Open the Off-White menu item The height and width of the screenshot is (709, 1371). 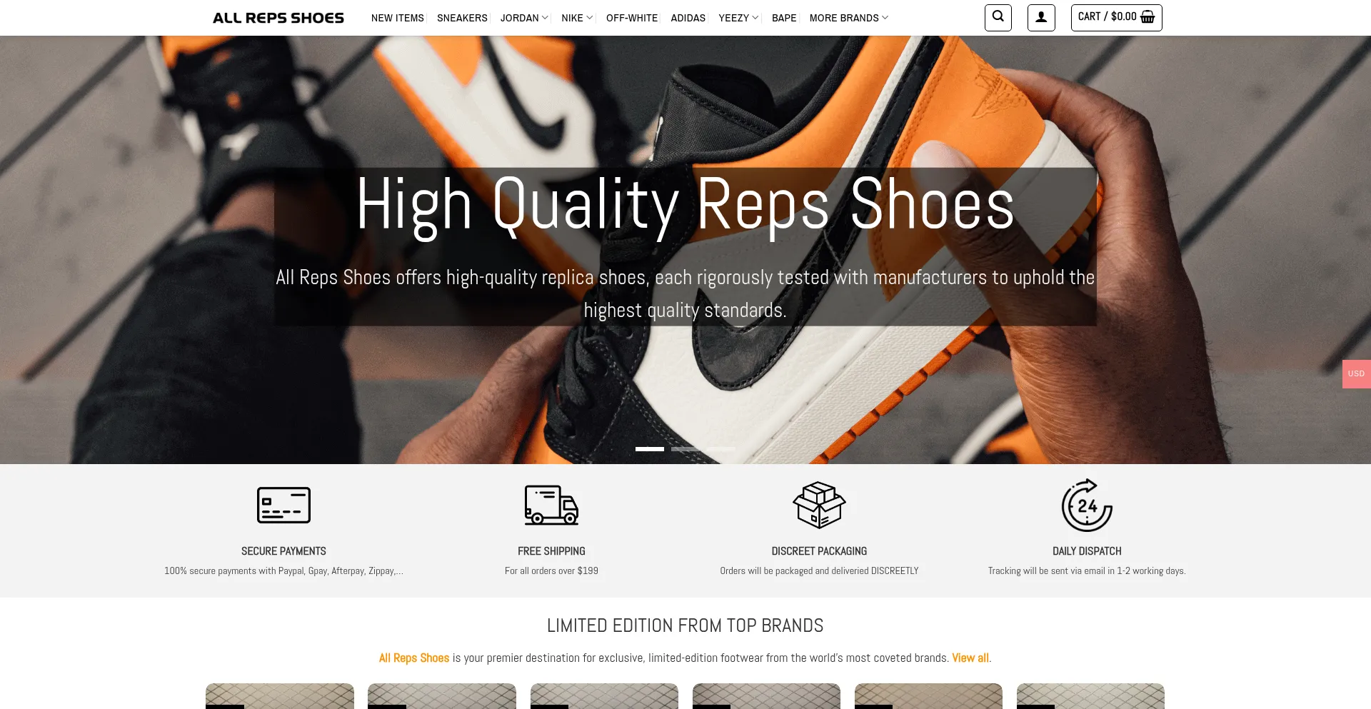click(x=632, y=18)
